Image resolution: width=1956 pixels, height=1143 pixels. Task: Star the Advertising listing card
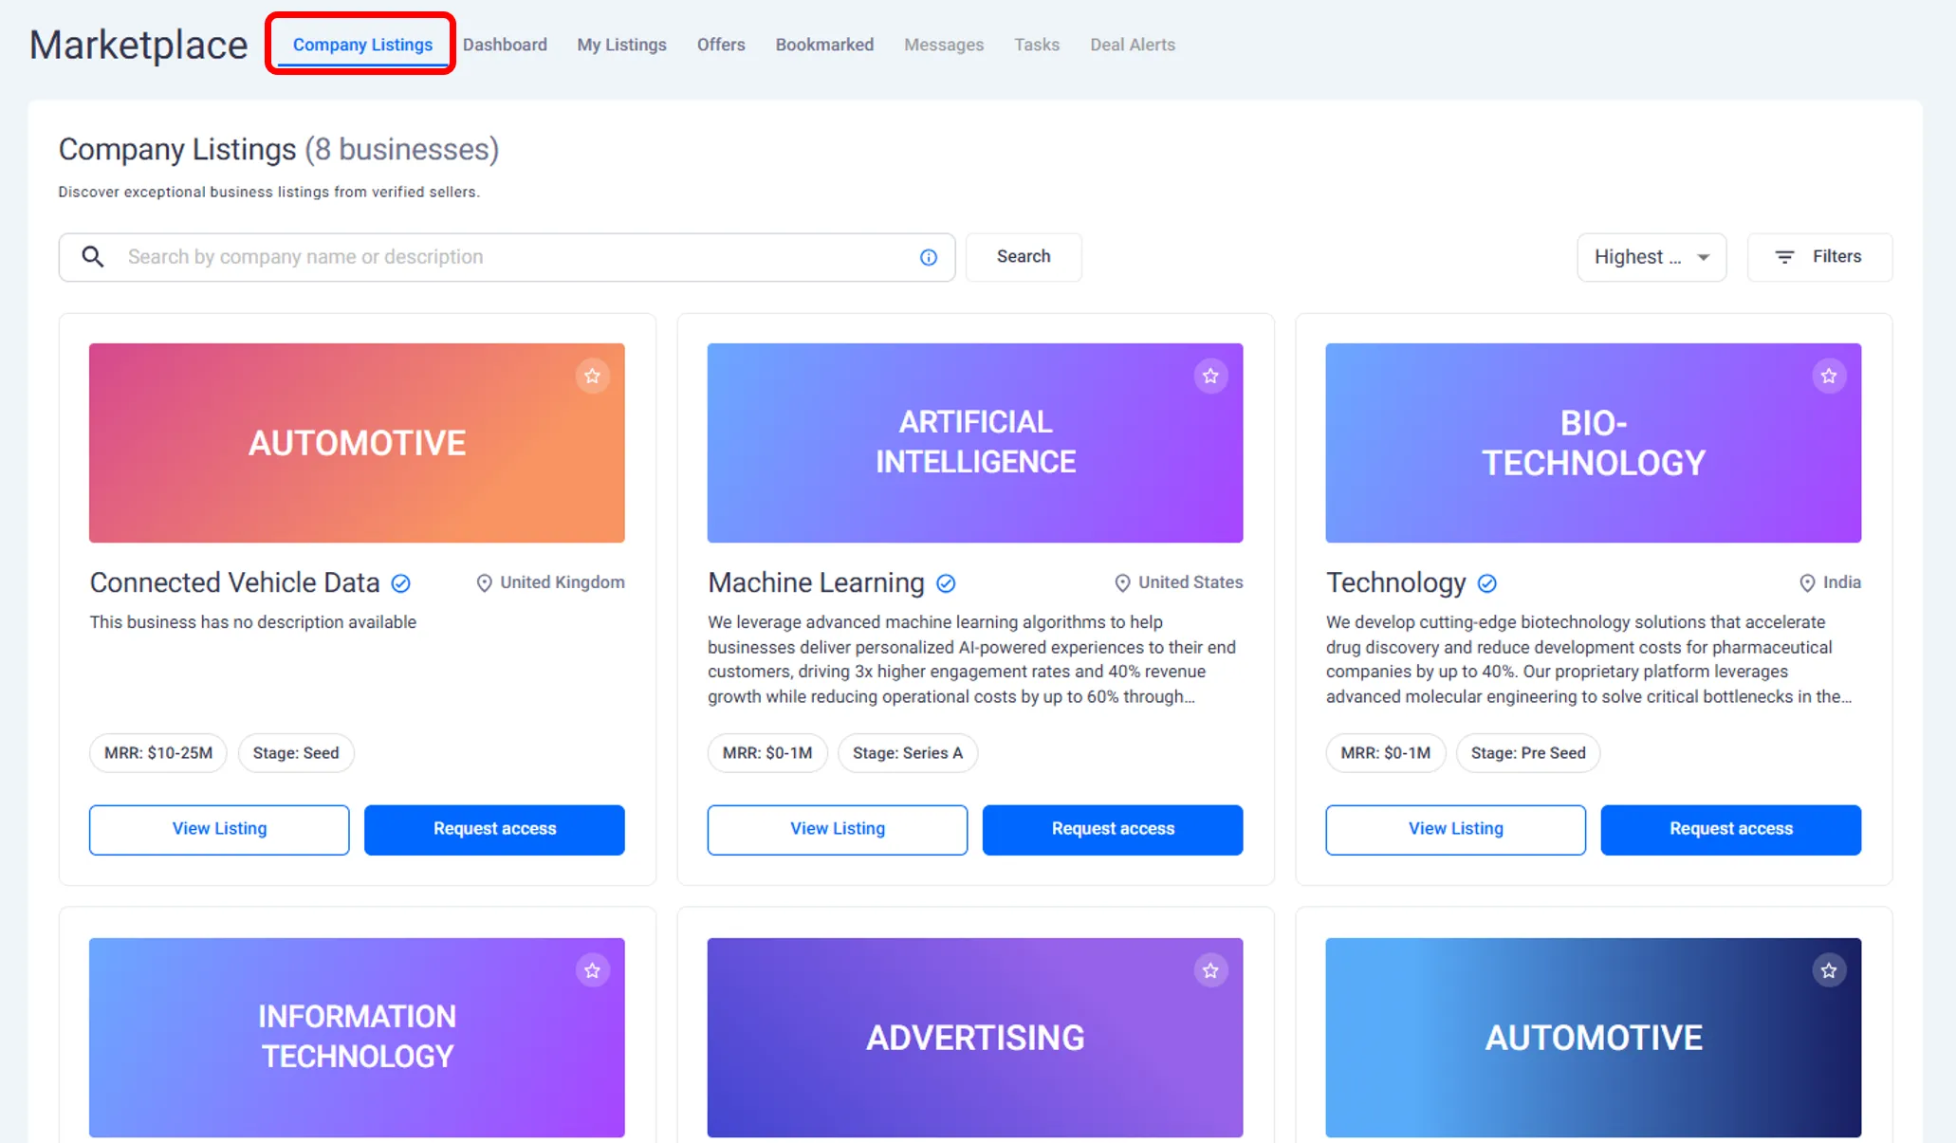(x=1210, y=970)
